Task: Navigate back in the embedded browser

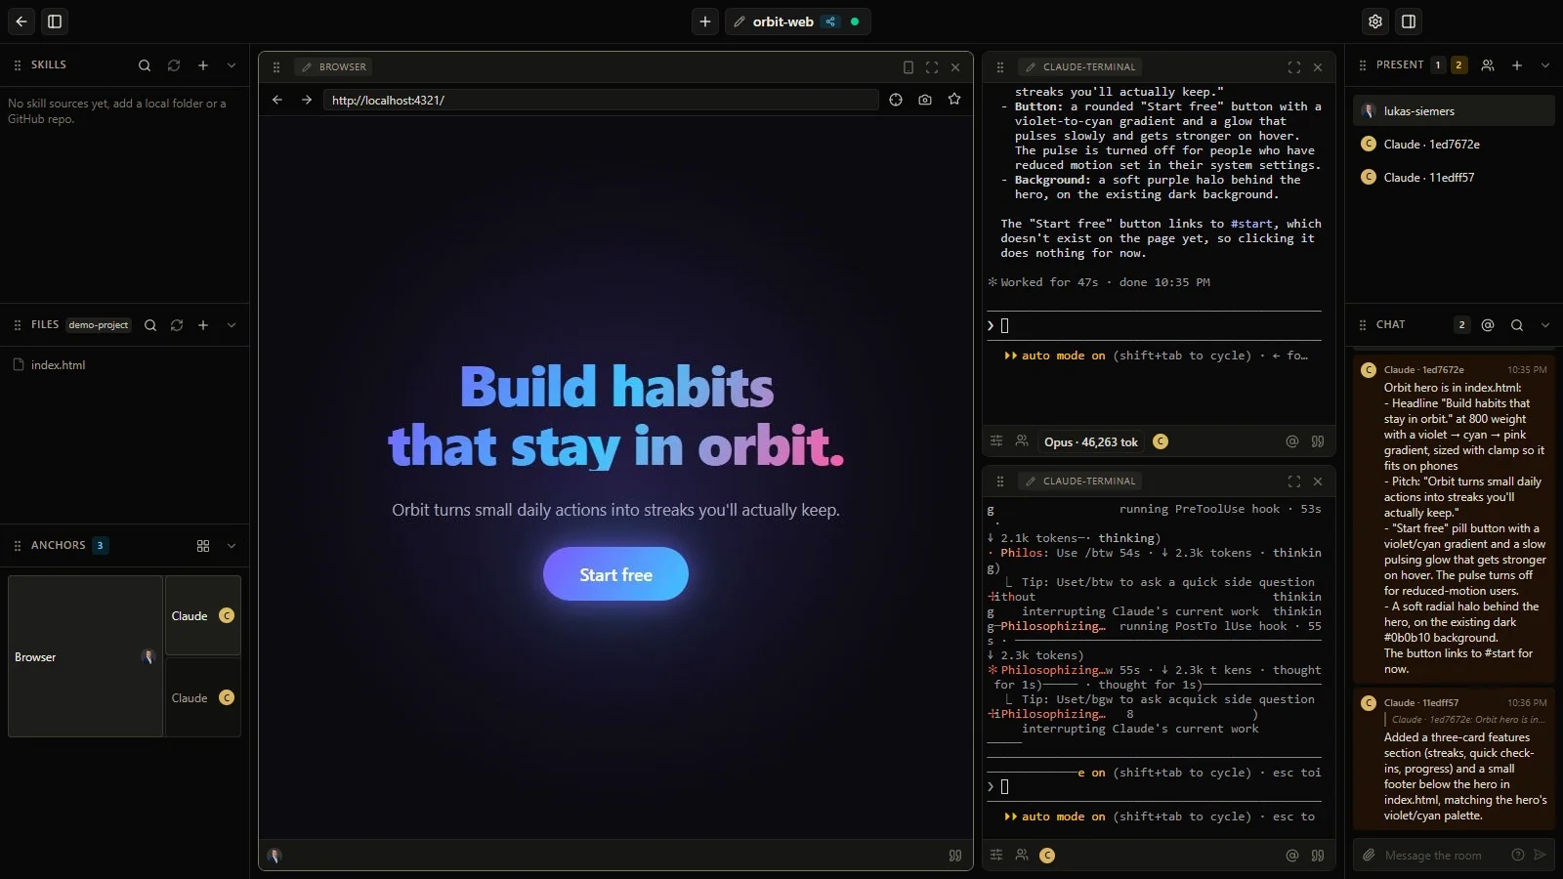Action: [277, 100]
